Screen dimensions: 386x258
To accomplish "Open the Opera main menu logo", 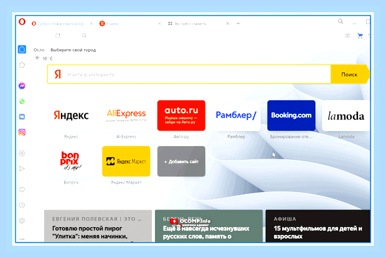I will tap(22, 22).
